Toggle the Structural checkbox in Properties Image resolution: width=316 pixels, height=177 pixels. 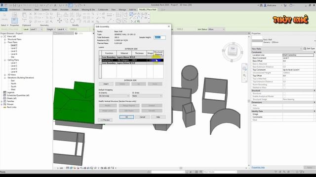click(x=284, y=93)
